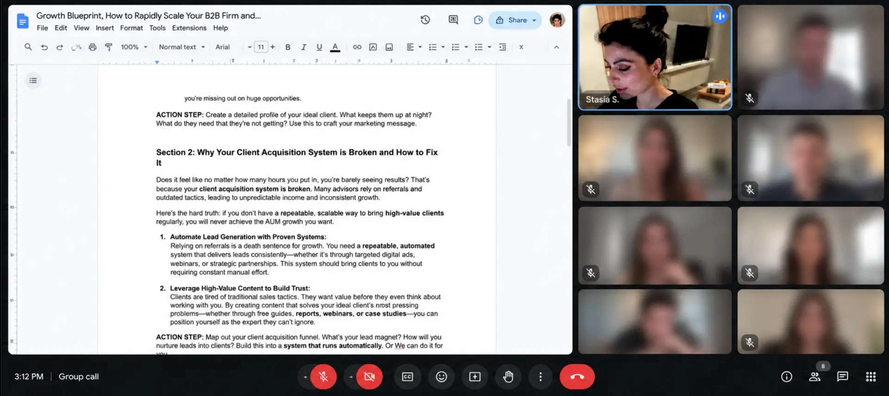The height and width of the screenshot is (396, 889).
Task: Select Stasia S. video tile
Action: tap(655, 57)
